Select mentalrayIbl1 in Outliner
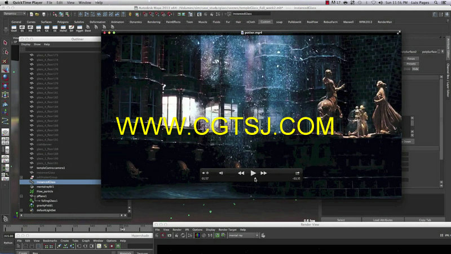451x254 pixels. [45, 187]
